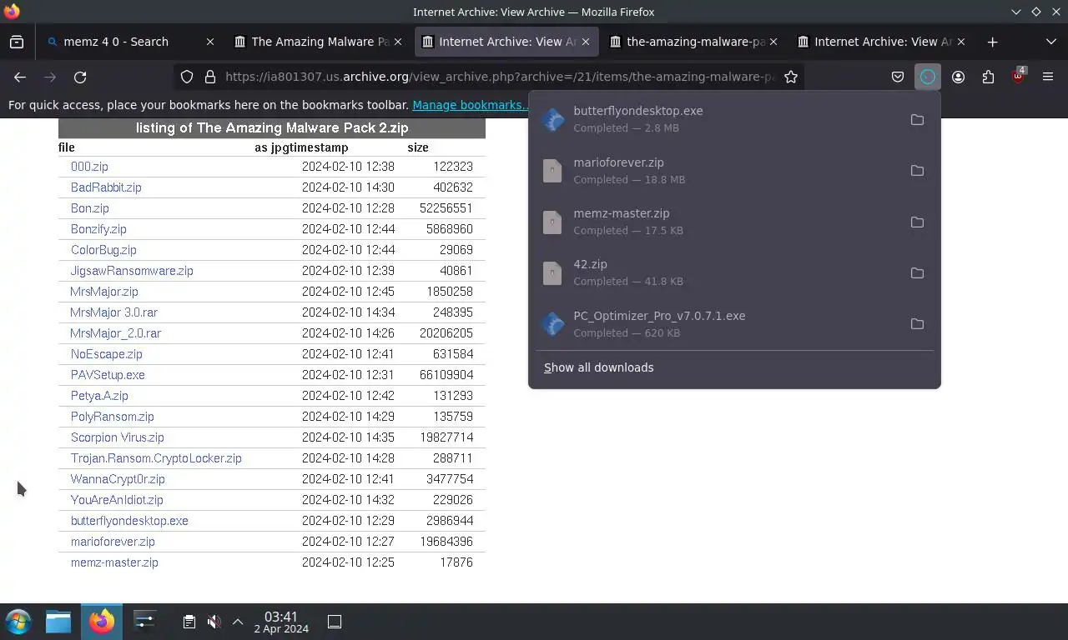Open a new browser tab

(992, 42)
